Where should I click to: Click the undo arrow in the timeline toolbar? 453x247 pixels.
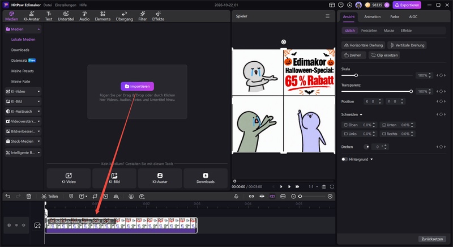click(8, 197)
